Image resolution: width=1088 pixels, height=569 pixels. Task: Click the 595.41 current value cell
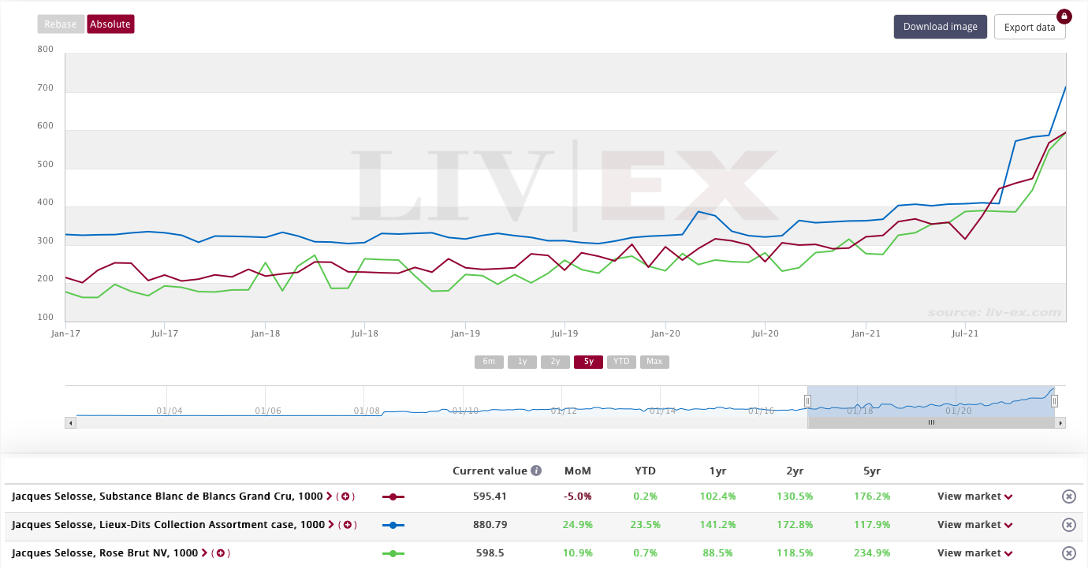click(x=490, y=496)
